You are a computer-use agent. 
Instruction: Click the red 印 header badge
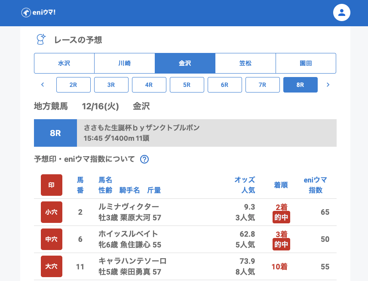(x=52, y=185)
